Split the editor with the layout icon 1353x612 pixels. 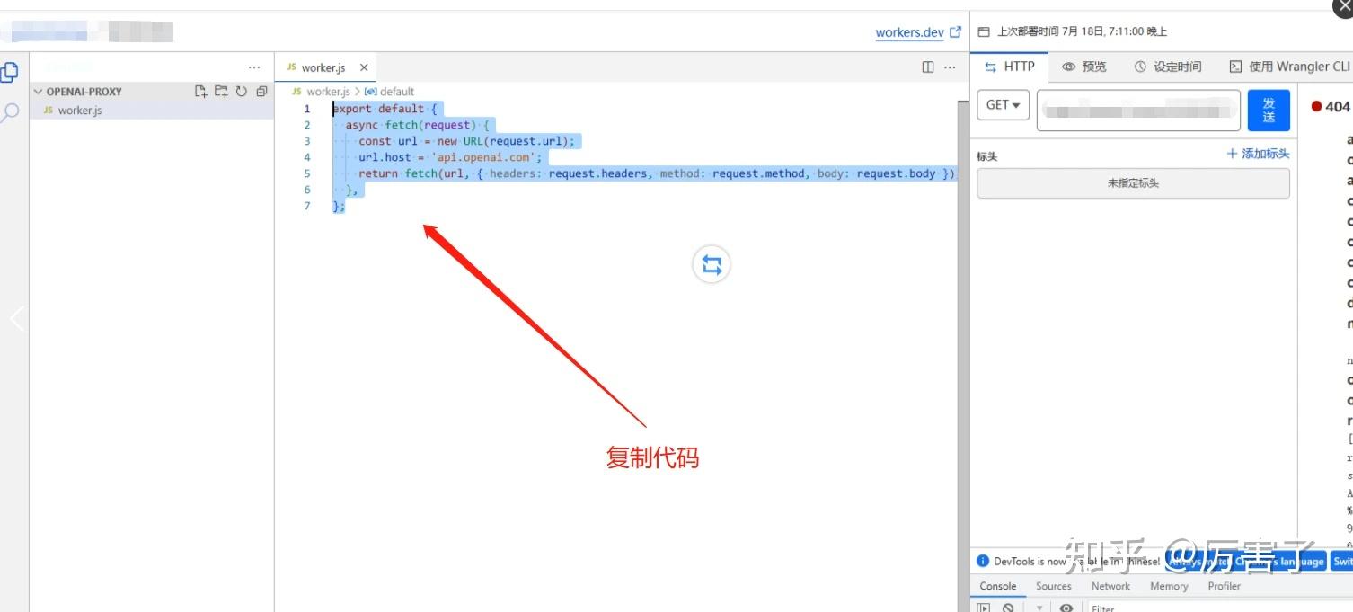(x=928, y=67)
